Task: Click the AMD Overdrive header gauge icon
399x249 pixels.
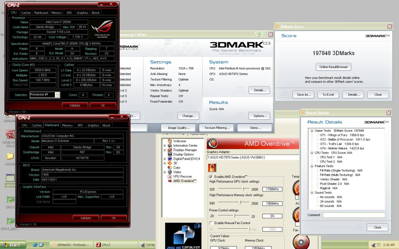Action: pos(213,143)
